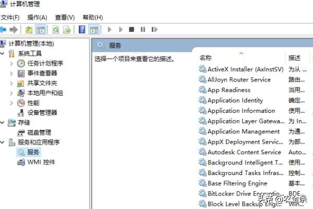Expand the 任务计划程序 tree node
313x209 pixels.
pyautogui.click(x=11, y=63)
